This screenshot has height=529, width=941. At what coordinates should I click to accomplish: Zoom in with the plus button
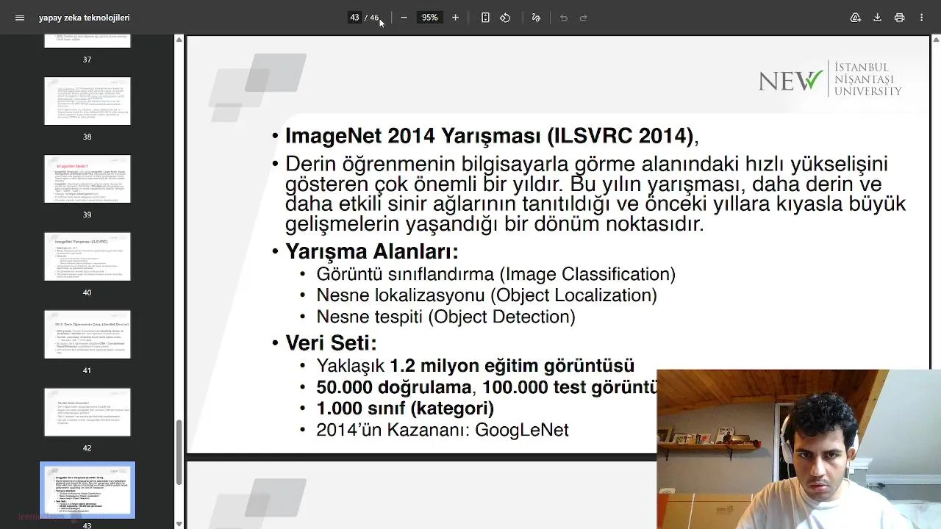click(455, 18)
